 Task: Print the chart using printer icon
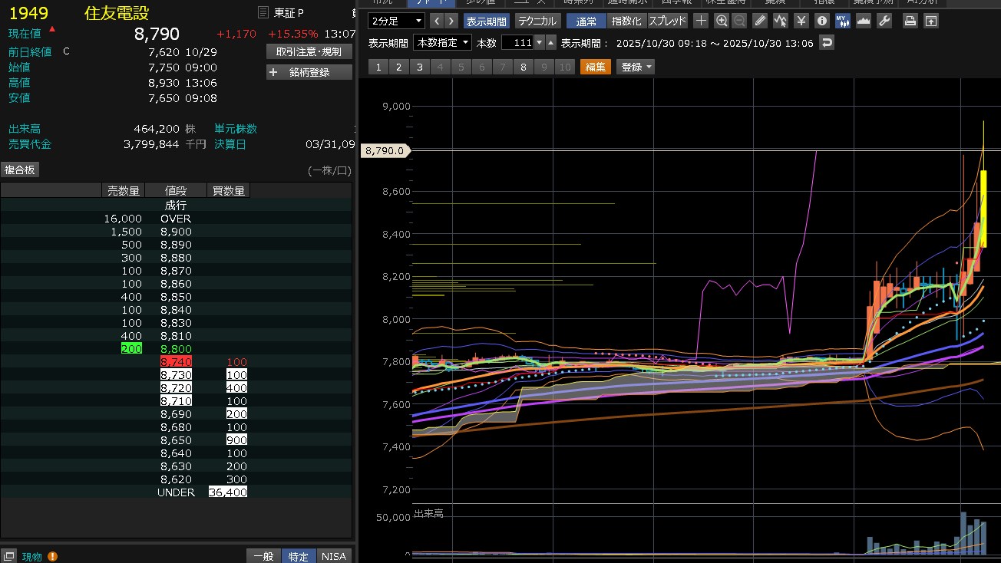910,21
